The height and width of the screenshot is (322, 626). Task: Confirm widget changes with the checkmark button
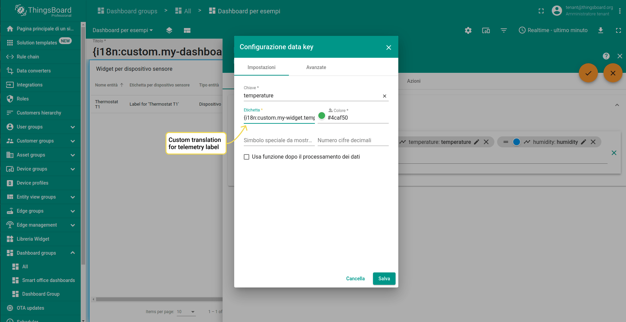click(x=588, y=73)
